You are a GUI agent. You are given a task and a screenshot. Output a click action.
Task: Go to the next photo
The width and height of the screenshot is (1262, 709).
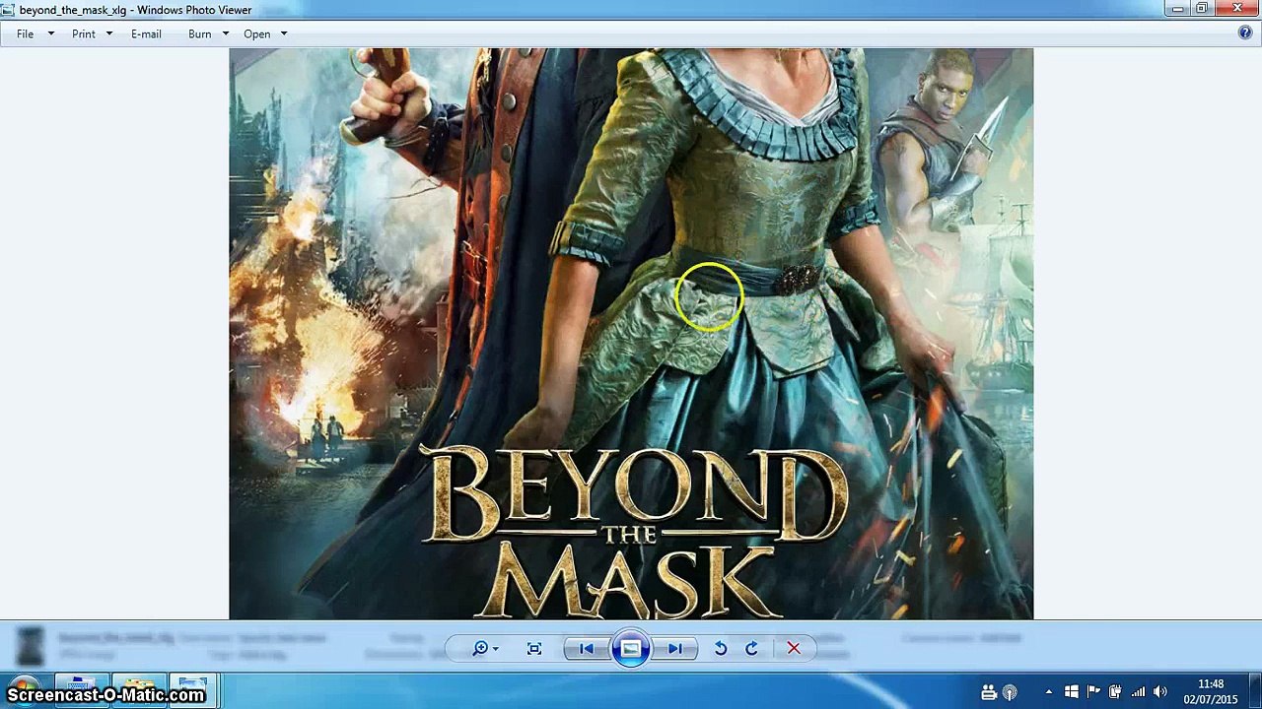pyautogui.click(x=676, y=648)
